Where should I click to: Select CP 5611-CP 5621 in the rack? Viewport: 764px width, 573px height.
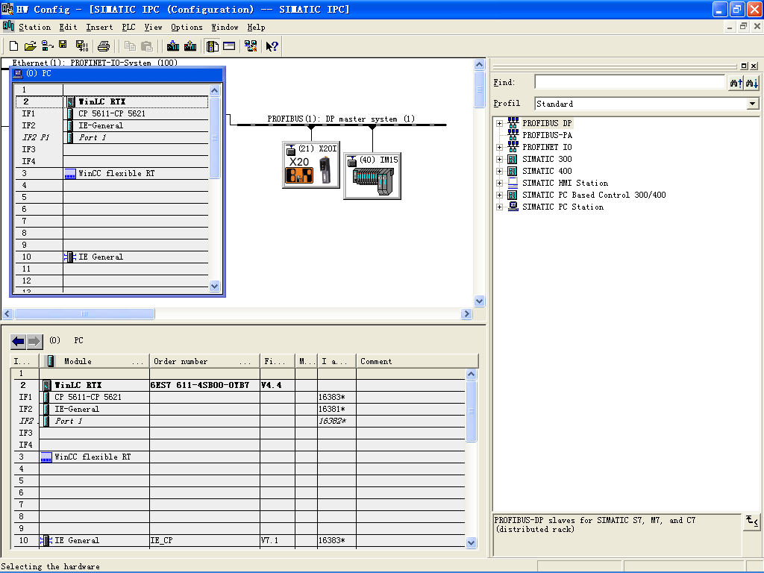tap(112, 113)
